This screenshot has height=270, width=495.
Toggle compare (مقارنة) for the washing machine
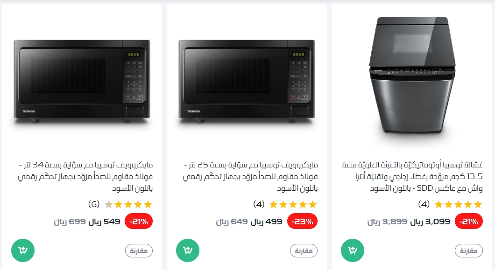(x=468, y=251)
